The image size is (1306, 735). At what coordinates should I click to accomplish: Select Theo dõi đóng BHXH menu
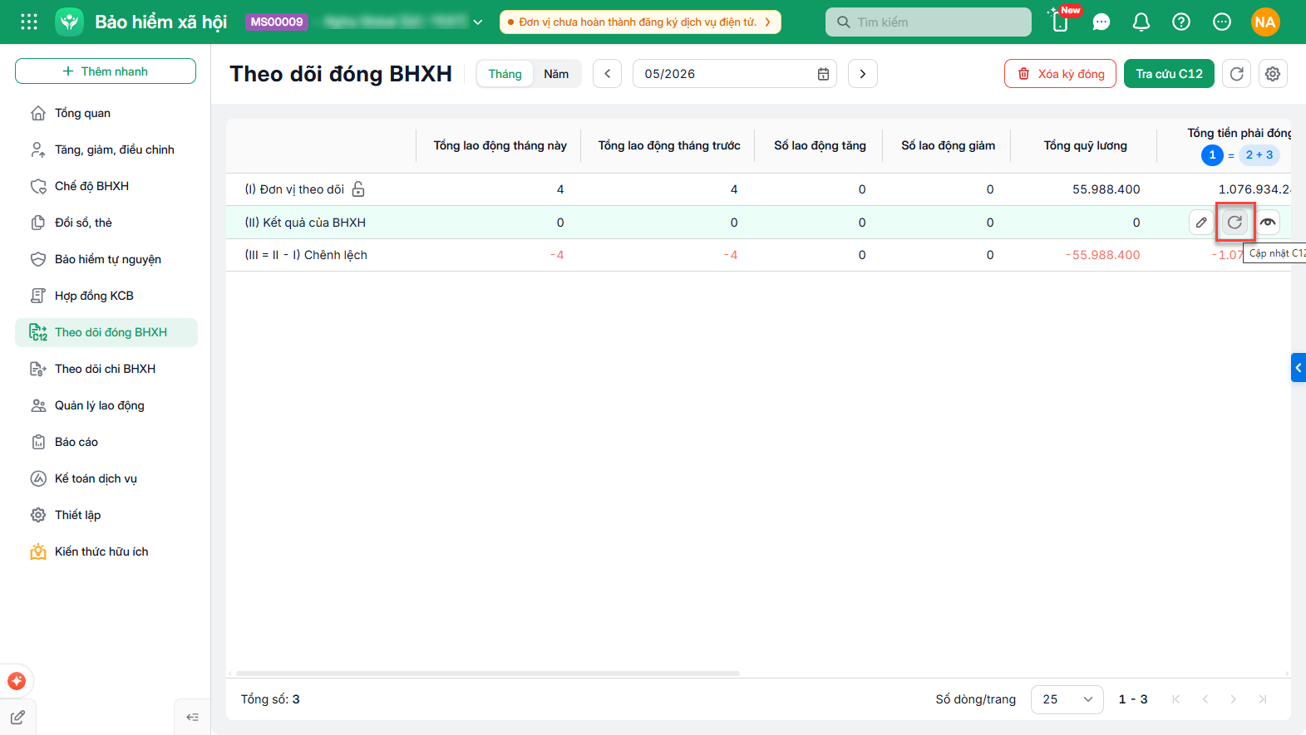[106, 332]
